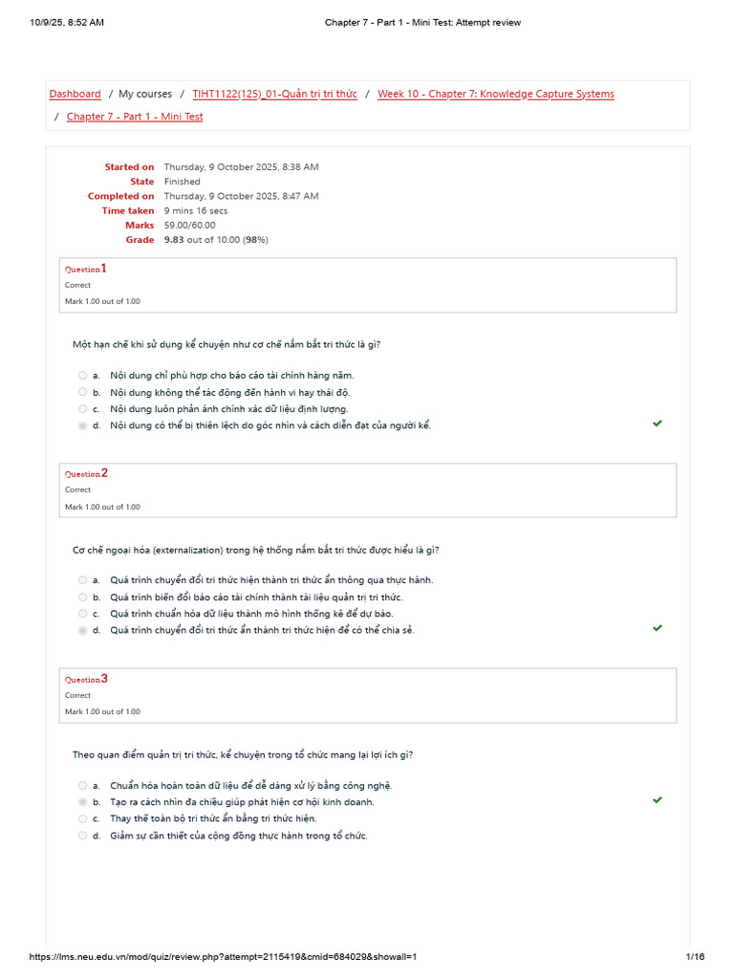Click question text 'Một hạn chế khi sử dụng kể chuyện...'
The height and width of the screenshot is (979, 734).
tap(227, 344)
